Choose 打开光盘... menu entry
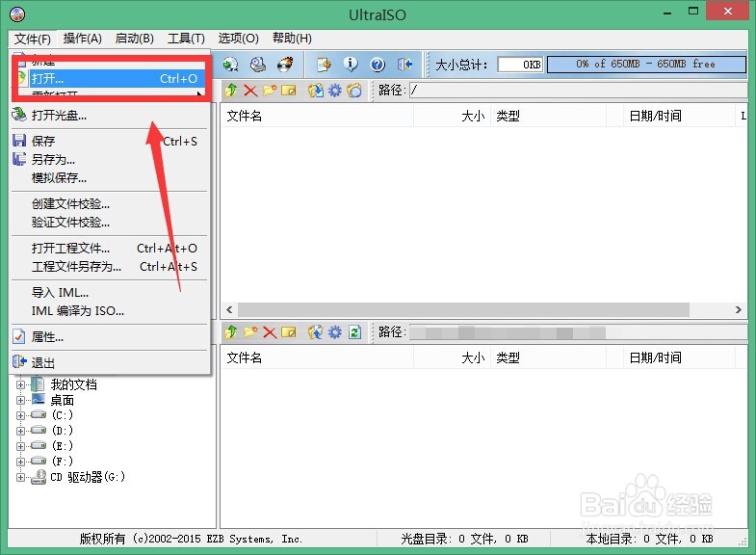Screen dimensions: 756x555 click(110, 116)
